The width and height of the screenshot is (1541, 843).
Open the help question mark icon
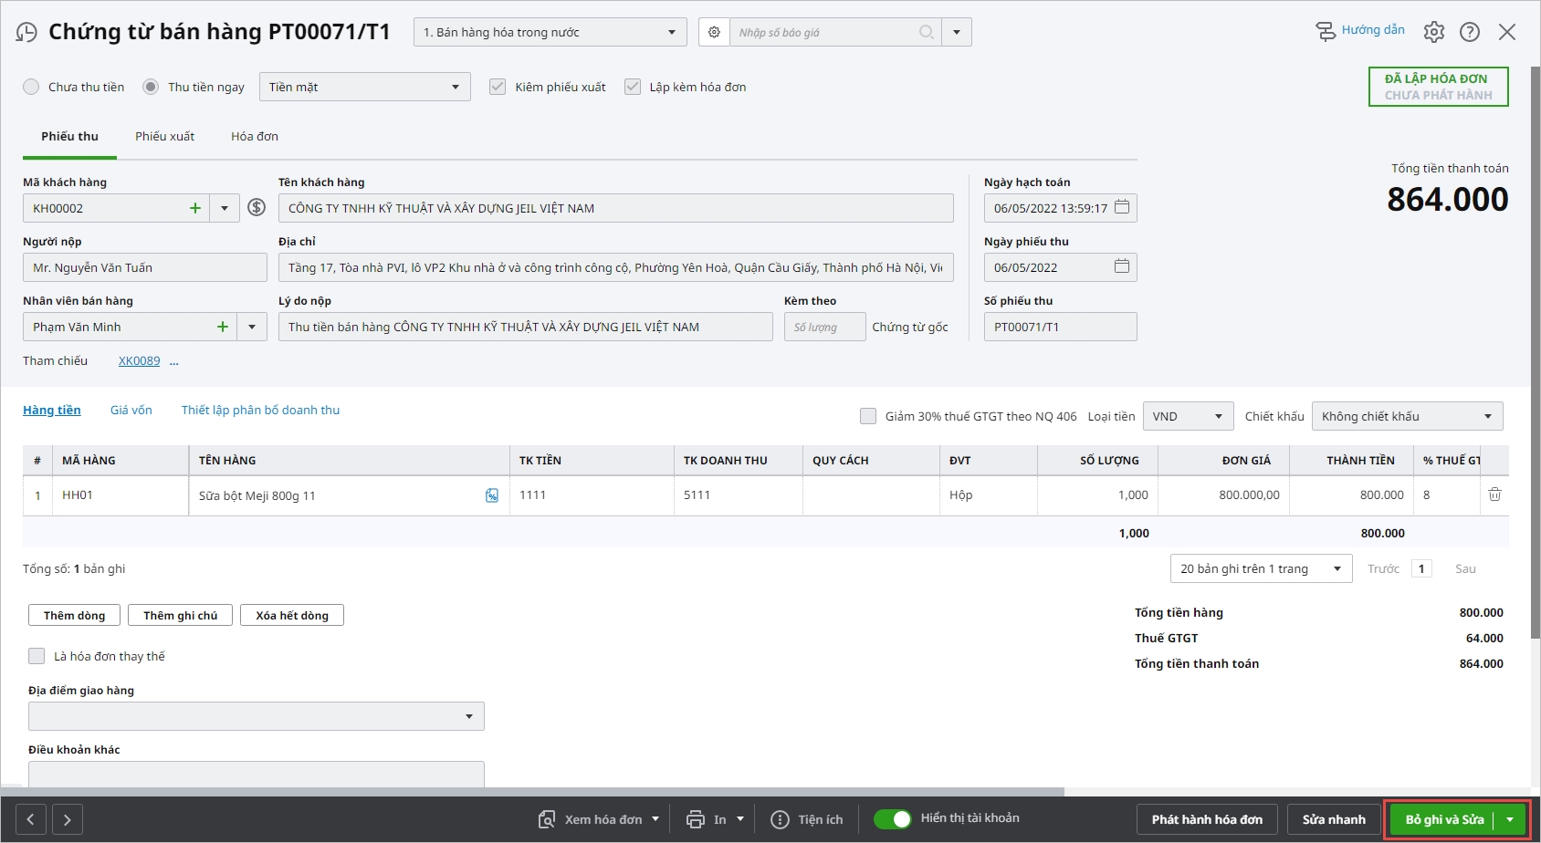[x=1469, y=32]
